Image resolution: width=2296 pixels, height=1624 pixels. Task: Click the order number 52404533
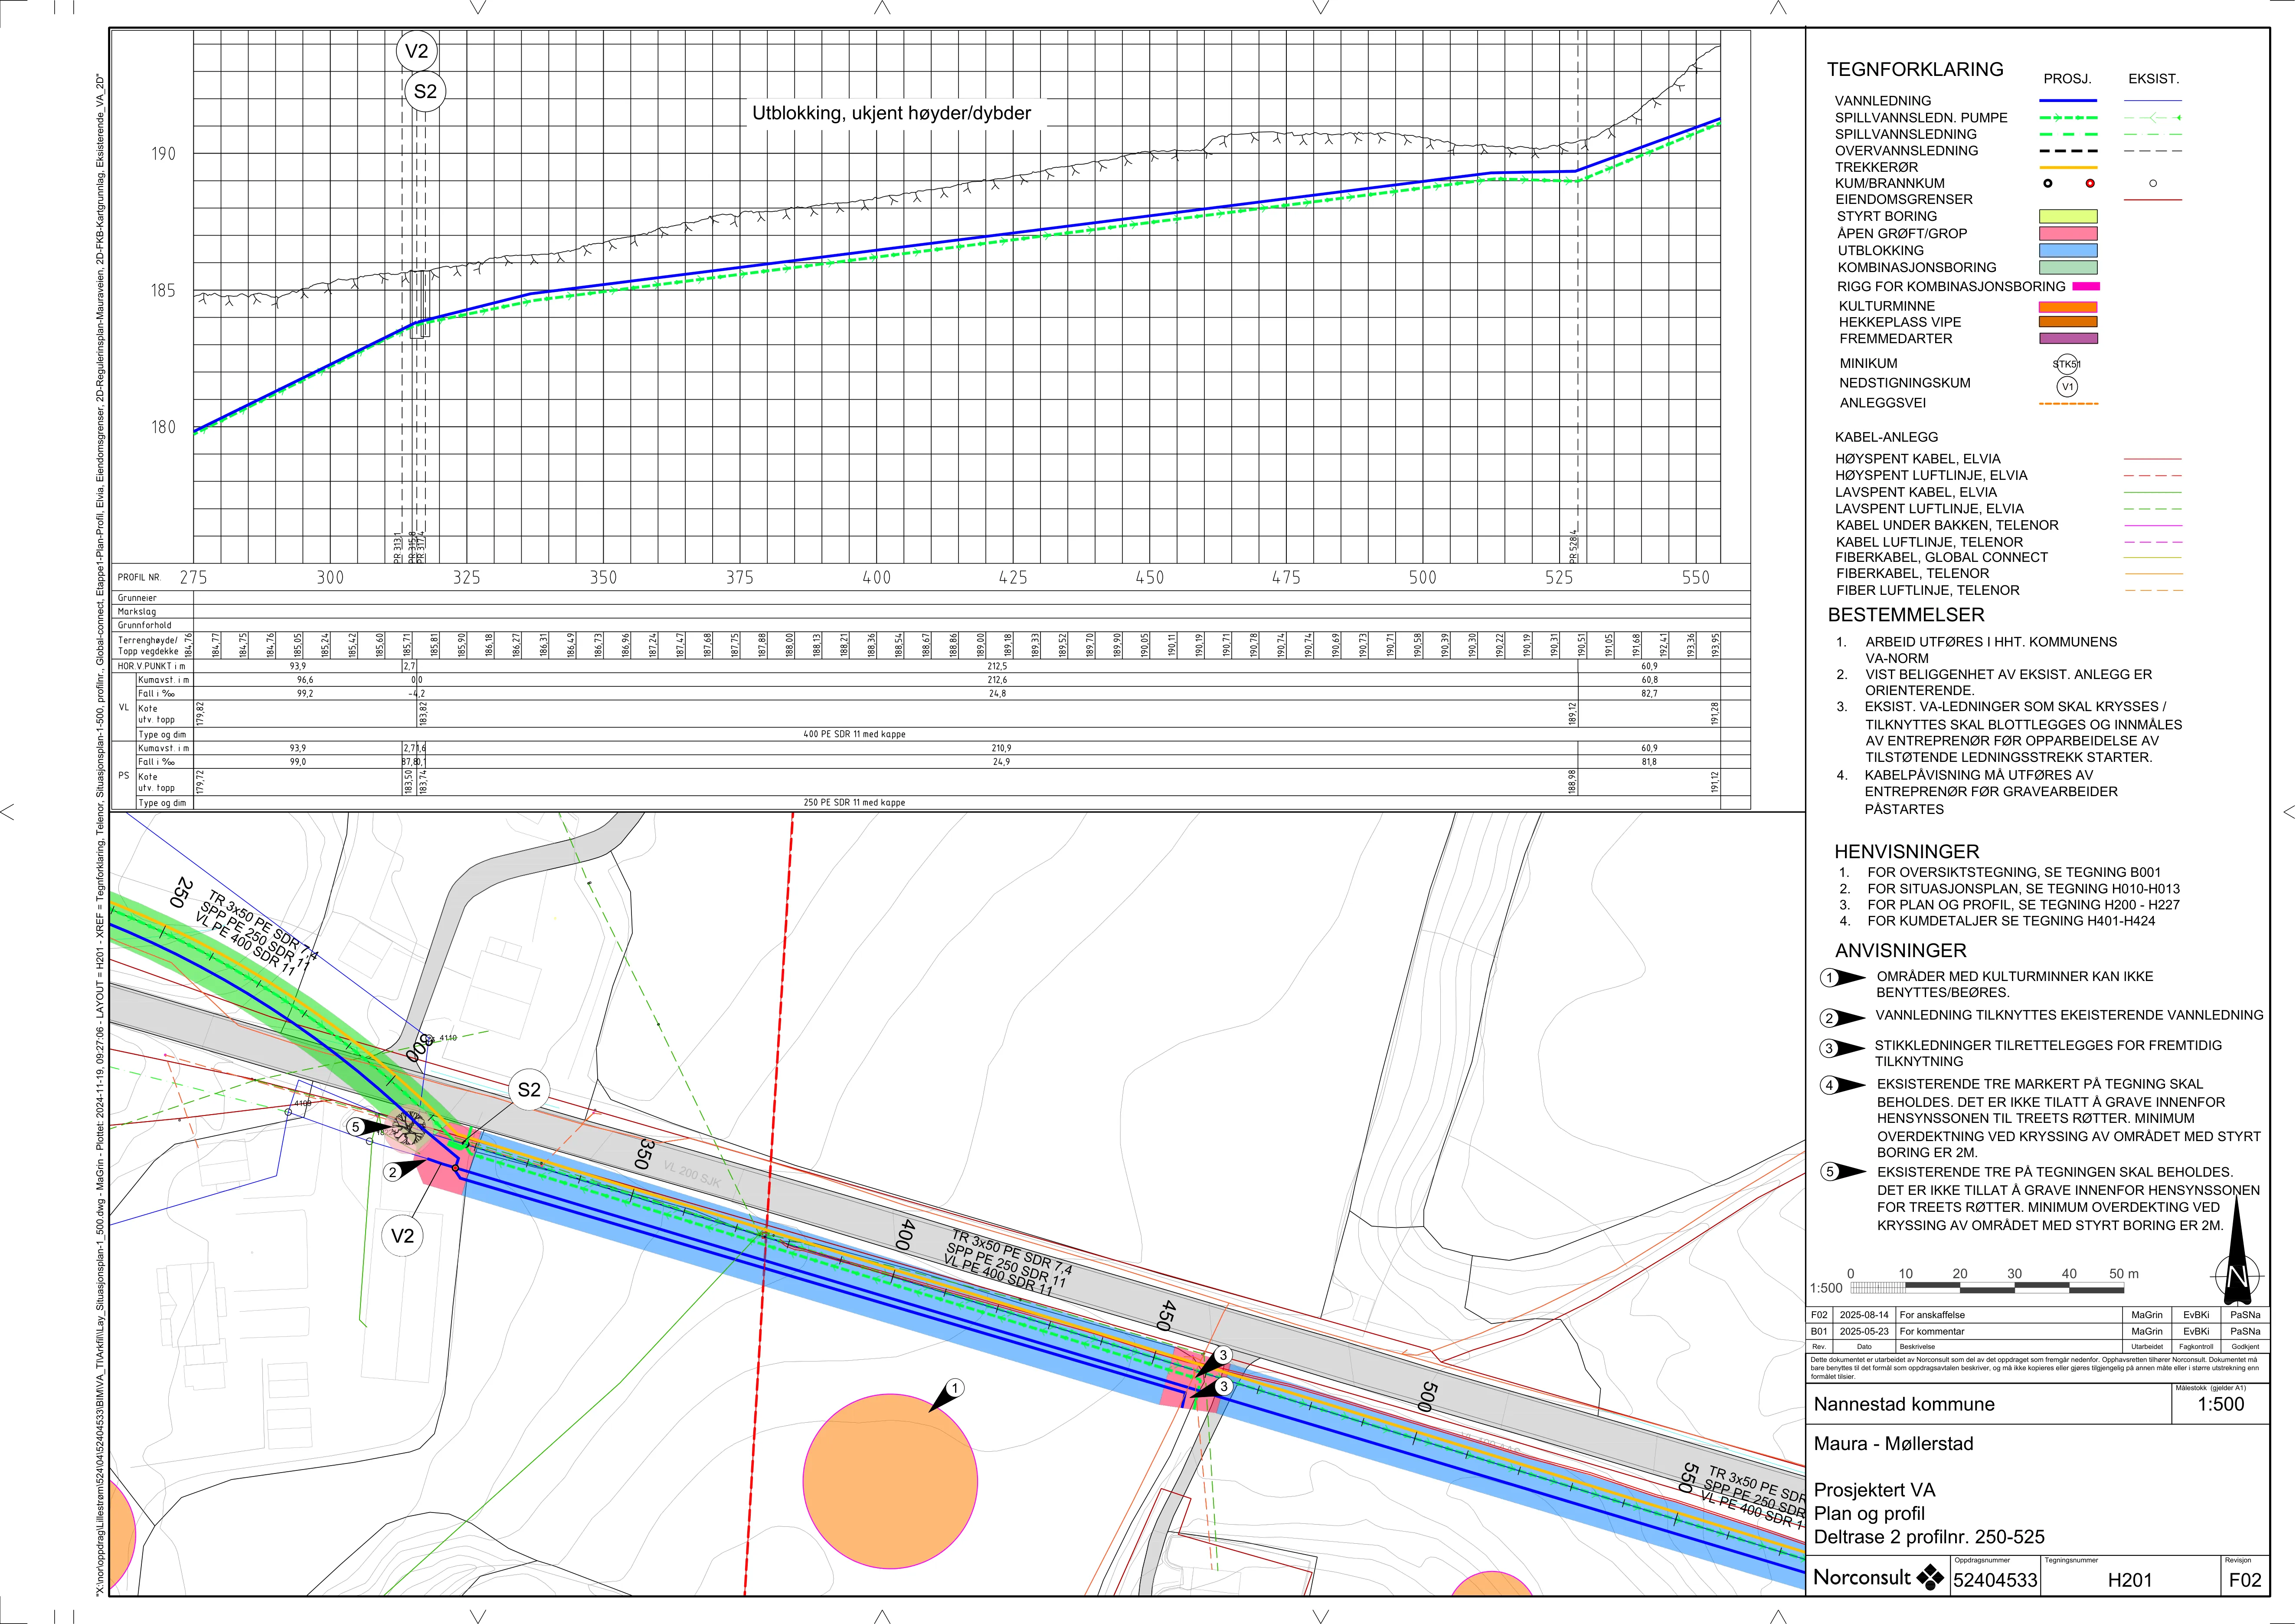[x=1994, y=1581]
